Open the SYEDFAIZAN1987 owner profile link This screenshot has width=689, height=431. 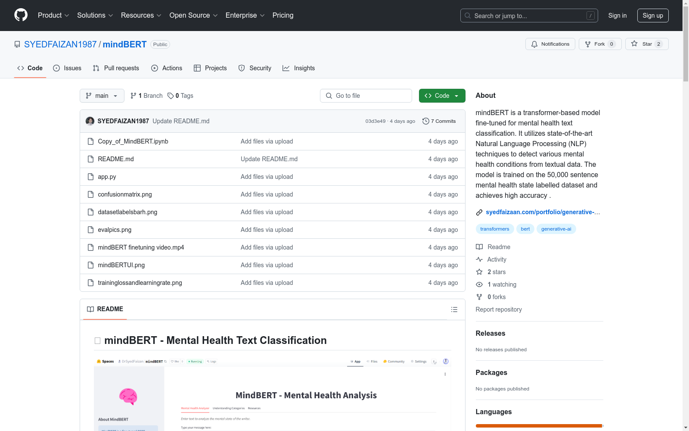click(60, 44)
